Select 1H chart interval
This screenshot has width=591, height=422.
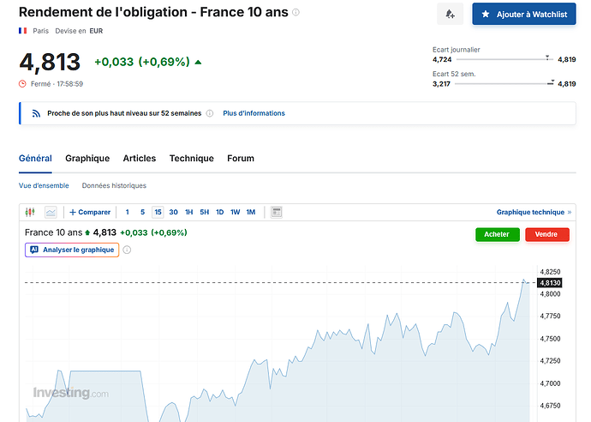[x=188, y=212]
